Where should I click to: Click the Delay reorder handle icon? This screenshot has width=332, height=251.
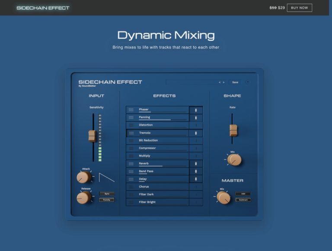coord(131,179)
